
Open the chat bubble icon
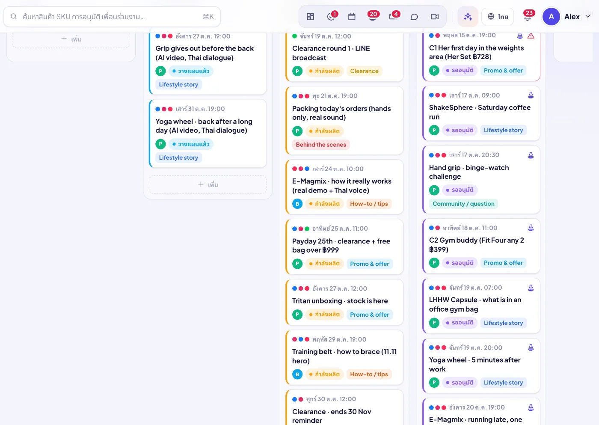point(414,17)
